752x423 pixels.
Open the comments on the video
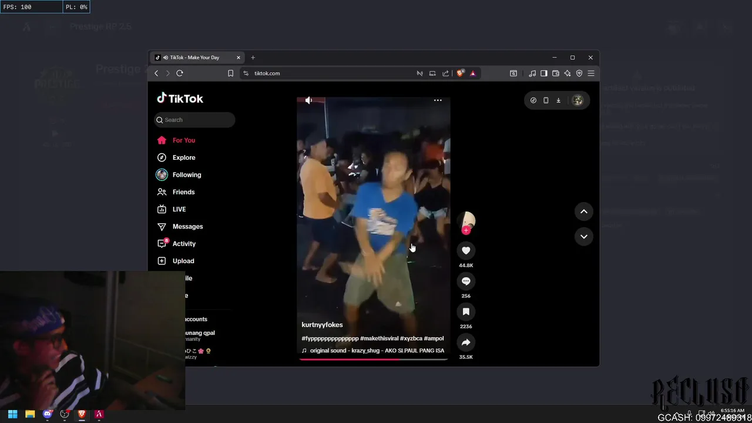[466, 281]
